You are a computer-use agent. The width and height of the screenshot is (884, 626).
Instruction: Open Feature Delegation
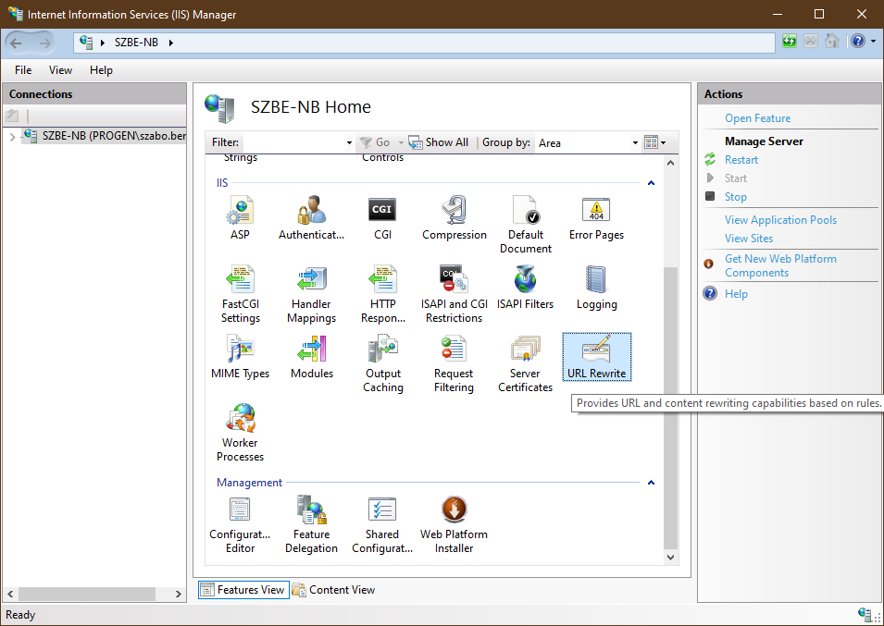point(311,524)
